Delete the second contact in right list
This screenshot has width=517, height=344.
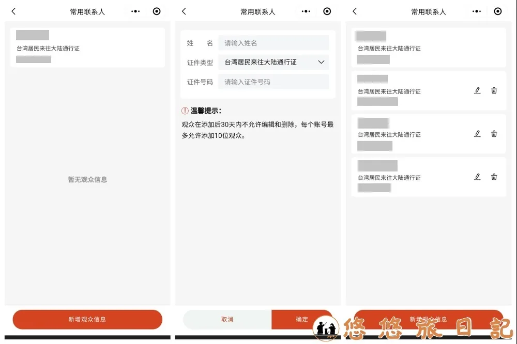(494, 90)
